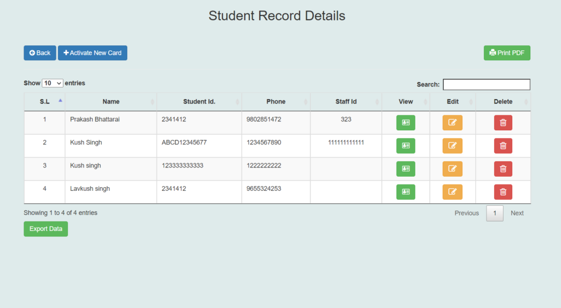This screenshot has height=308, width=561.
Task: Delete Prakash Bhattarai's record
Action: (x=503, y=123)
